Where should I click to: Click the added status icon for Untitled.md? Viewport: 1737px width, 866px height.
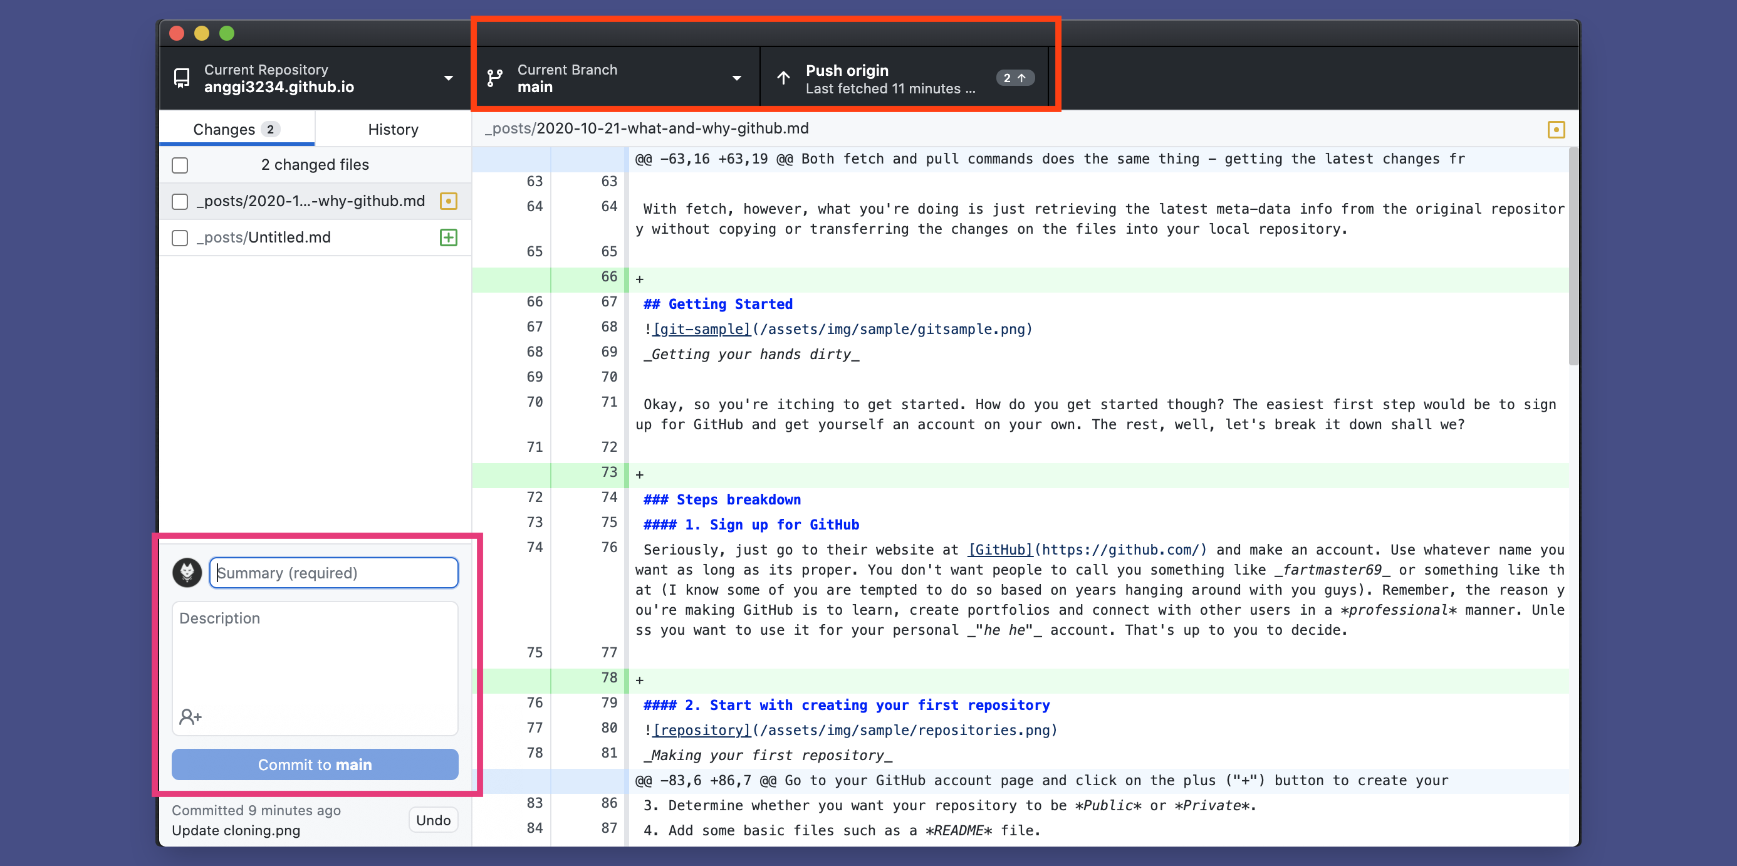(449, 237)
